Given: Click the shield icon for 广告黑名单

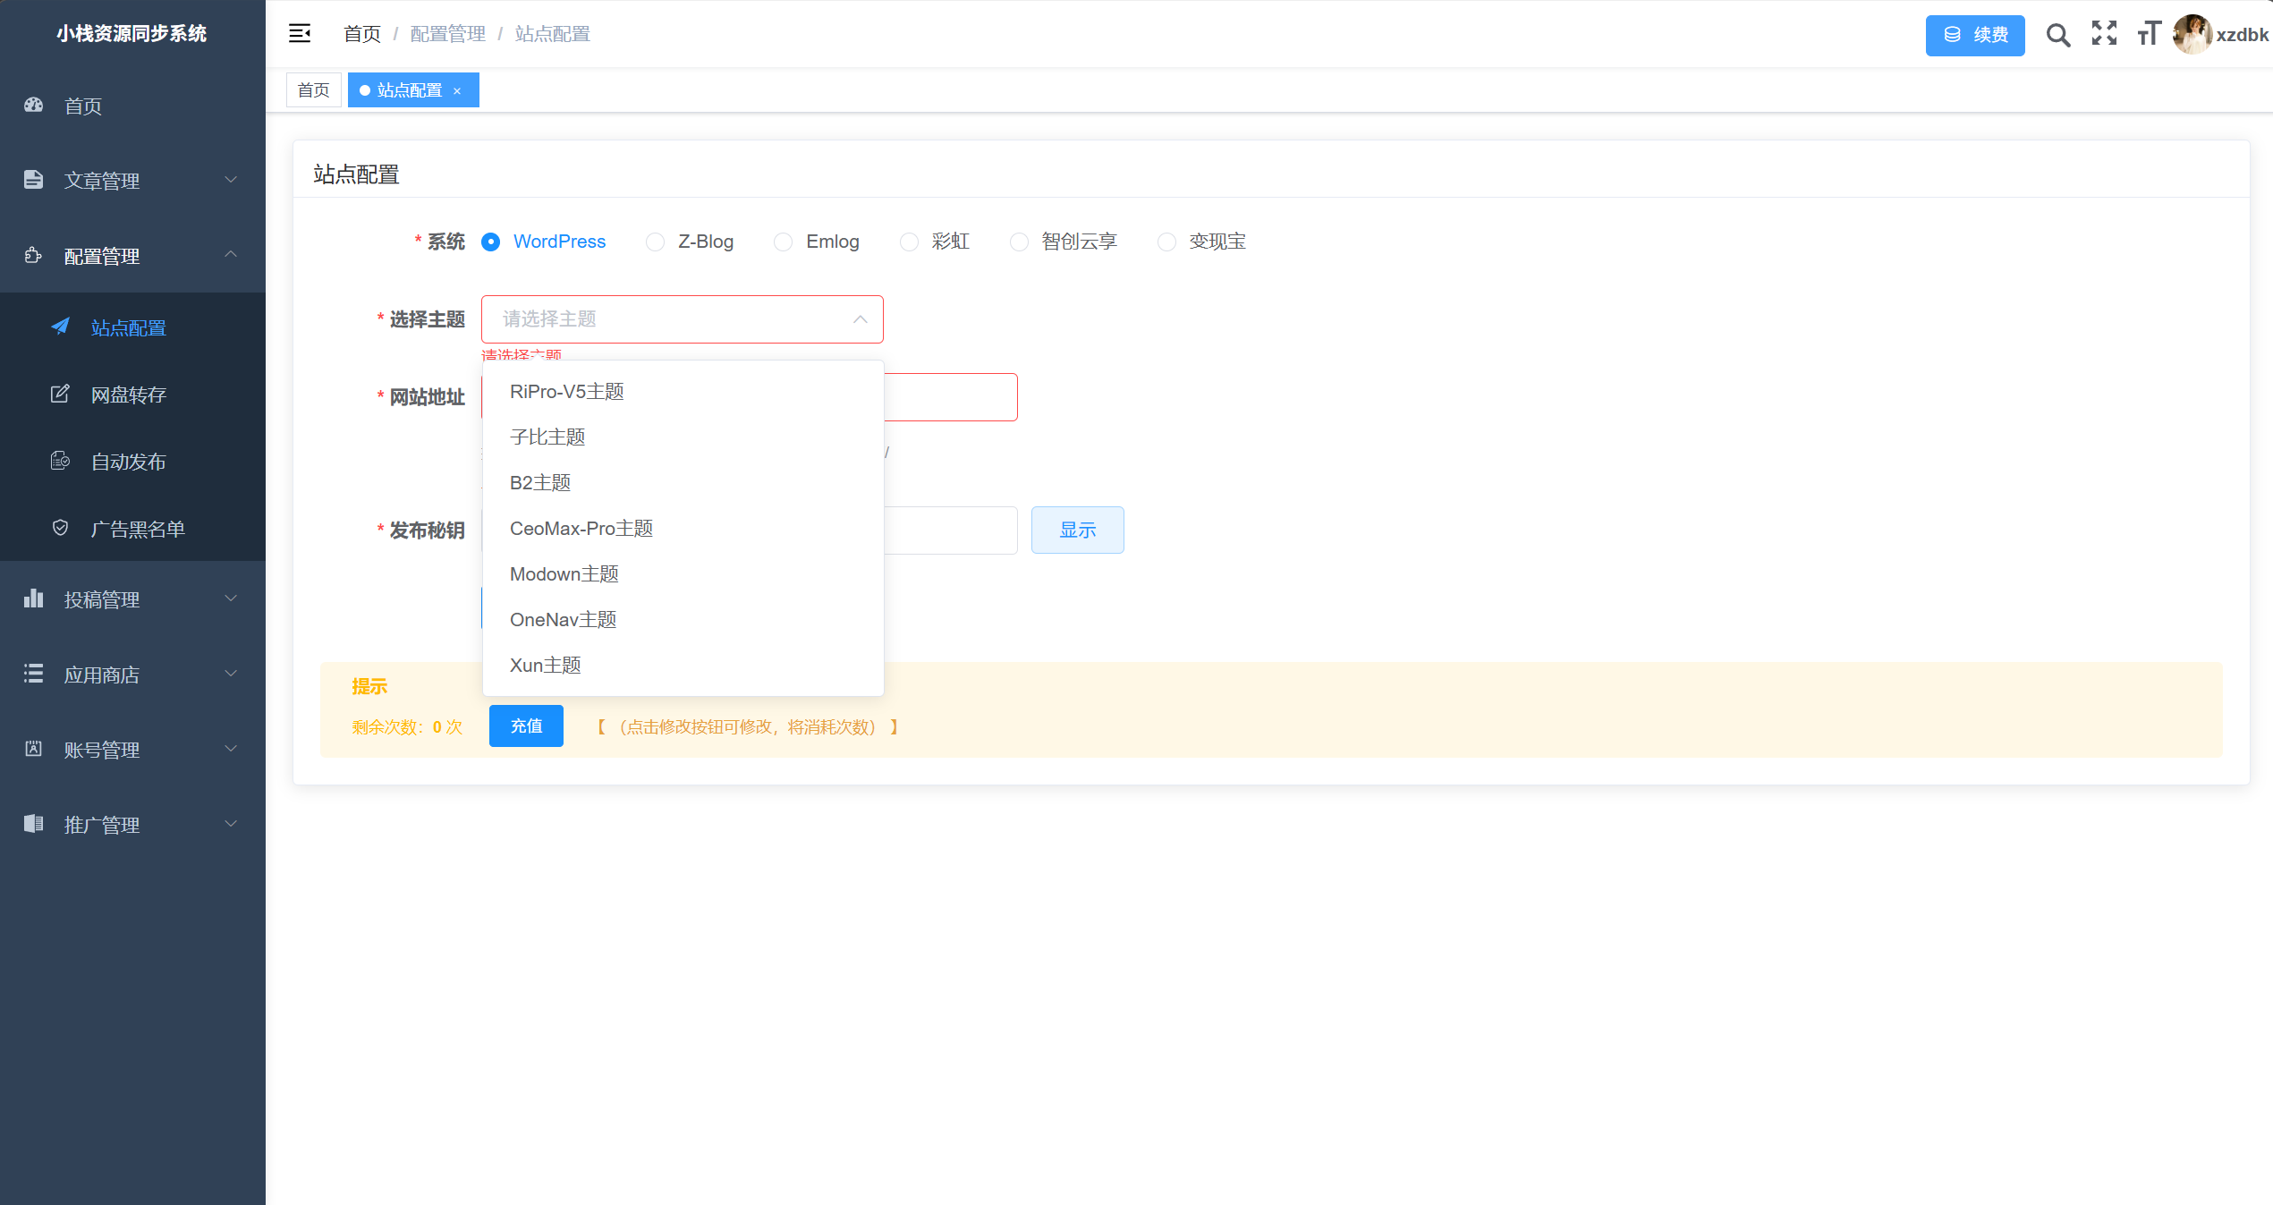Looking at the screenshot, I should [x=60, y=528].
